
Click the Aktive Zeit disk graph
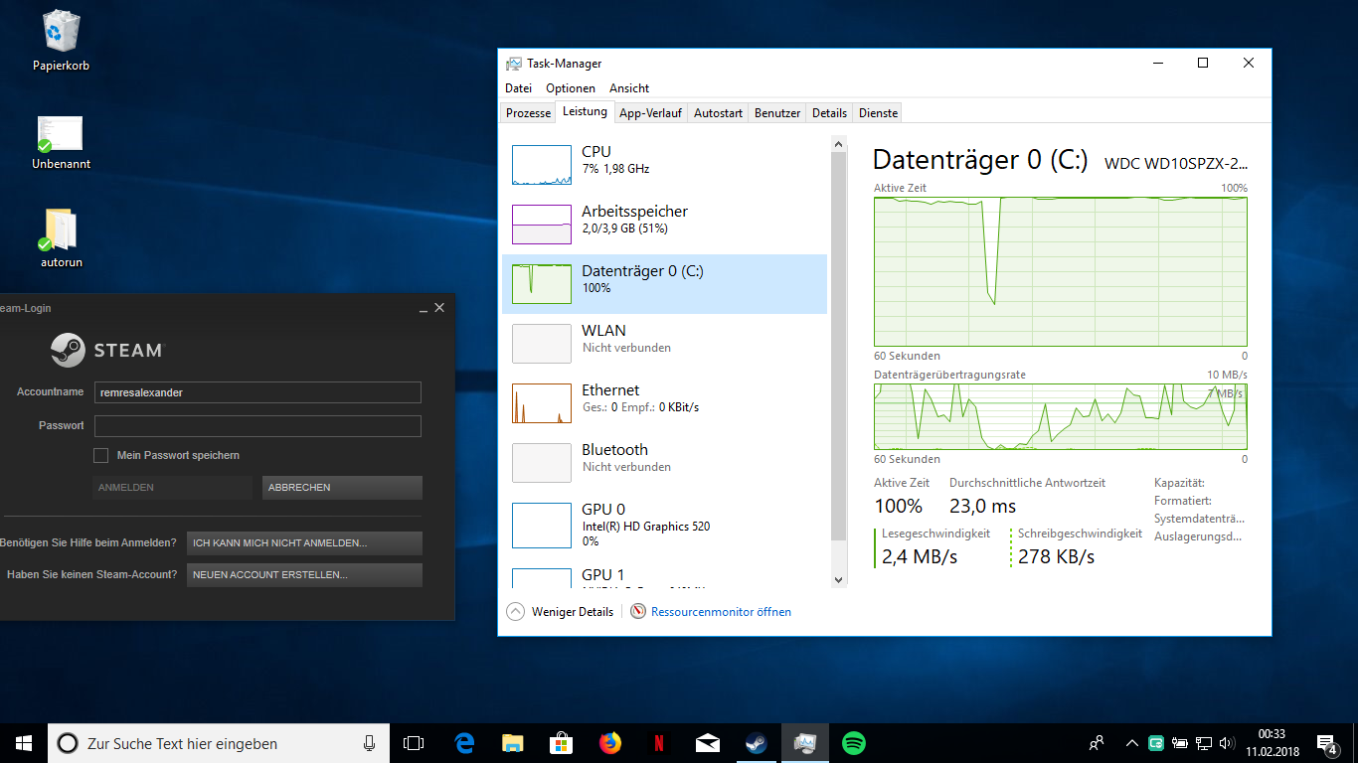click(1061, 271)
